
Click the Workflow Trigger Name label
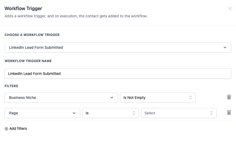[28, 61]
